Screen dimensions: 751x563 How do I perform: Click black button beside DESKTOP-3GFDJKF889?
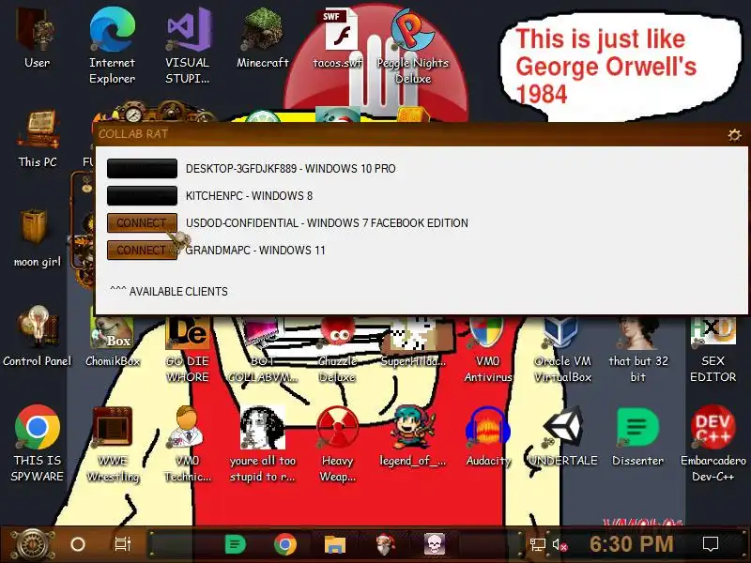click(x=142, y=169)
